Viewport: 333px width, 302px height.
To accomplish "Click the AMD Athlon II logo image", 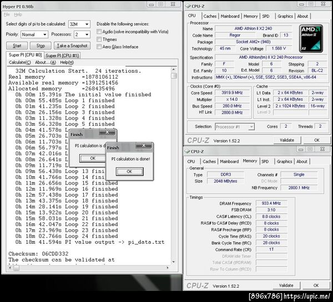I will click(311, 39).
